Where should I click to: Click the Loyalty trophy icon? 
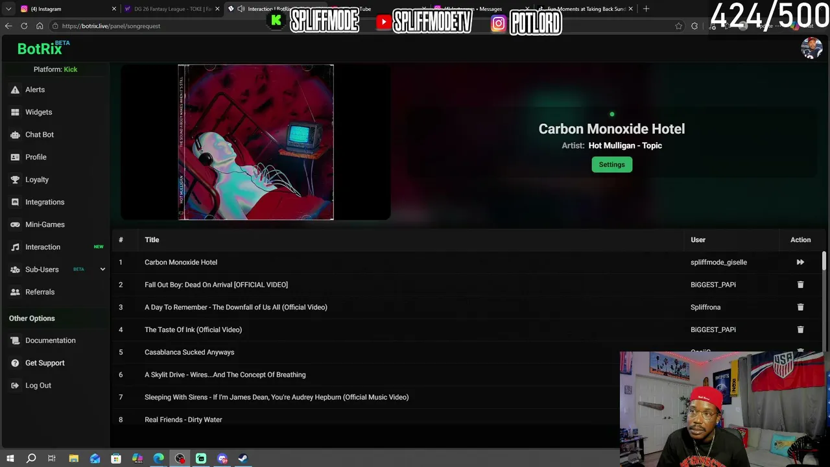[x=15, y=180]
